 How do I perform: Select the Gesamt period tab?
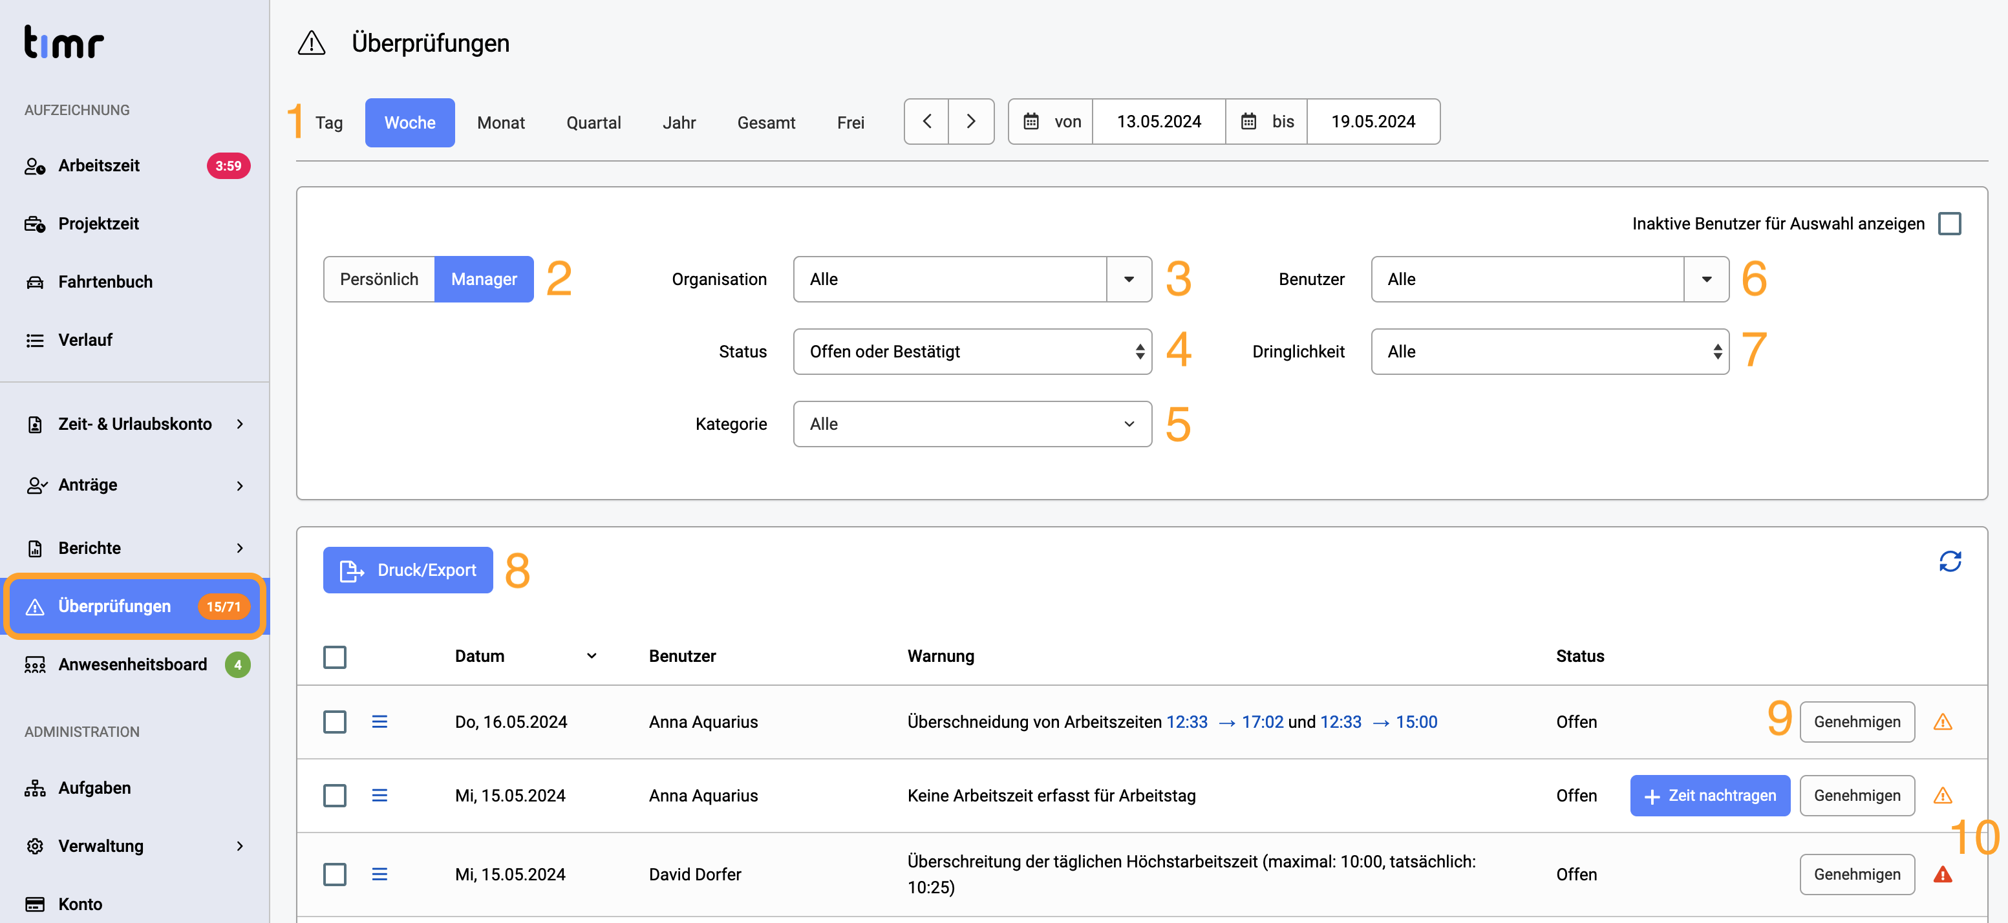pyautogui.click(x=766, y=122)
